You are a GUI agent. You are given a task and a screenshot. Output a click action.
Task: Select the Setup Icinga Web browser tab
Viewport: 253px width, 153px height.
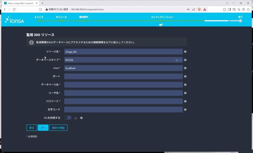click(x=20, y=3)
